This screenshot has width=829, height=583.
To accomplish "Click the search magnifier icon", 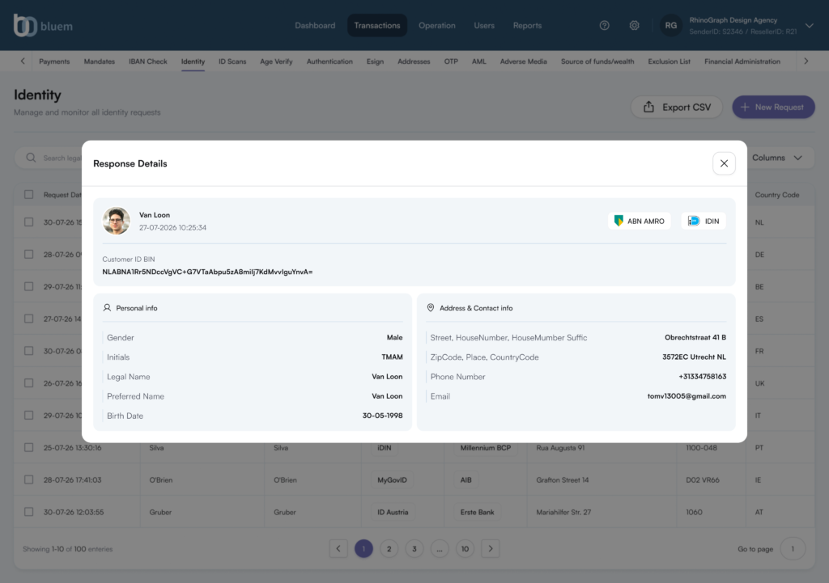I will [31, 158].
